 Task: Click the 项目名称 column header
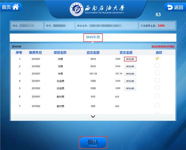(60, 53)
